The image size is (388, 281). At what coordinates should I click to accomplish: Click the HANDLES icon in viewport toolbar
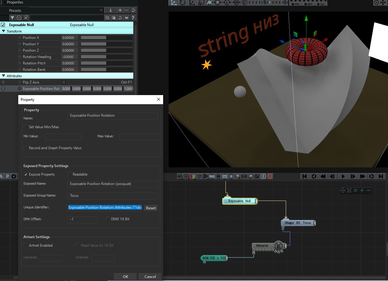[x=225, y=176]
